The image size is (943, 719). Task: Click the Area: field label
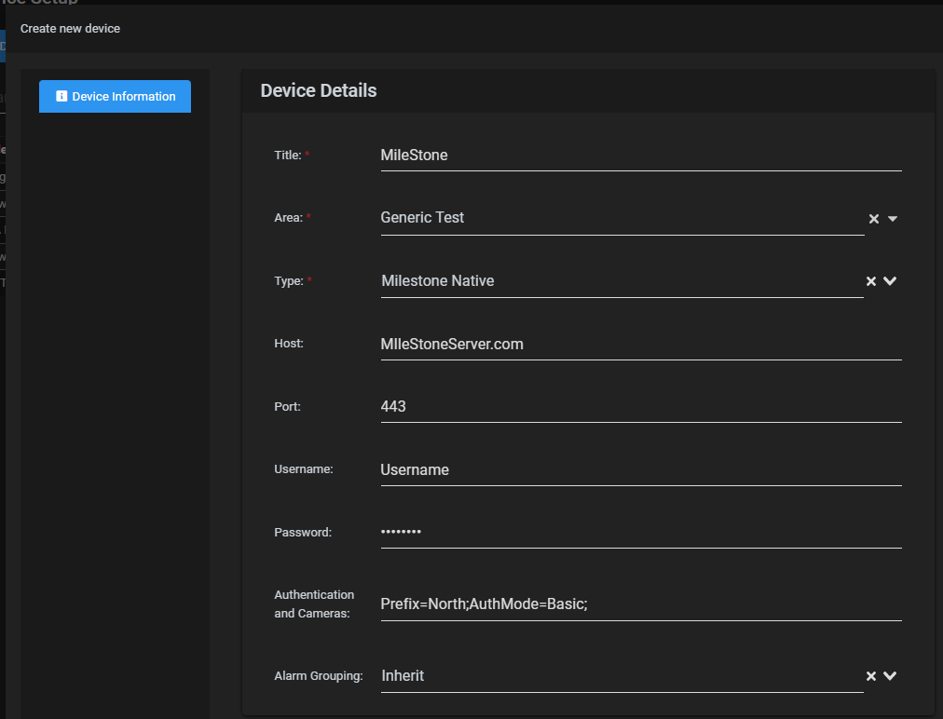click(288, 218)
